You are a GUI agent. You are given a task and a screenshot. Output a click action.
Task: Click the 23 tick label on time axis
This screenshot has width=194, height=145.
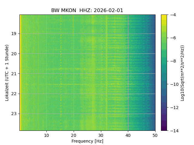point(14,114)
